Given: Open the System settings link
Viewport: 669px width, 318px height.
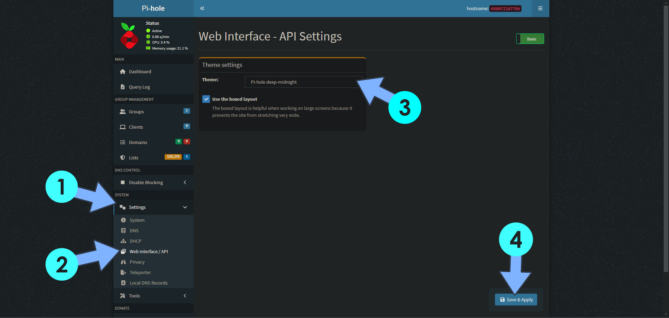Looking at the screenshot, I should coord(153,220).
